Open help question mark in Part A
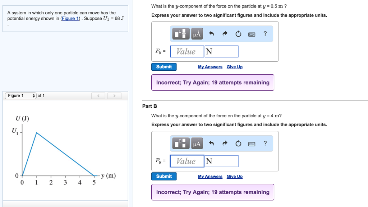This screenshot has height=207, width=368. pyautogui.click(x=265, y=34)
